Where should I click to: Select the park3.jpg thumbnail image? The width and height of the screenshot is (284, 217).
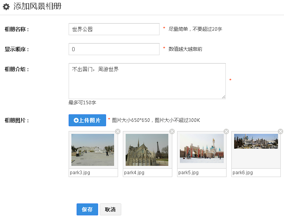pyautogui.click(x=93, y=150)
